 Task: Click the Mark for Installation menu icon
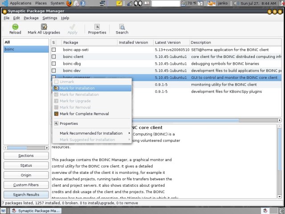click(x=56, y=88)
